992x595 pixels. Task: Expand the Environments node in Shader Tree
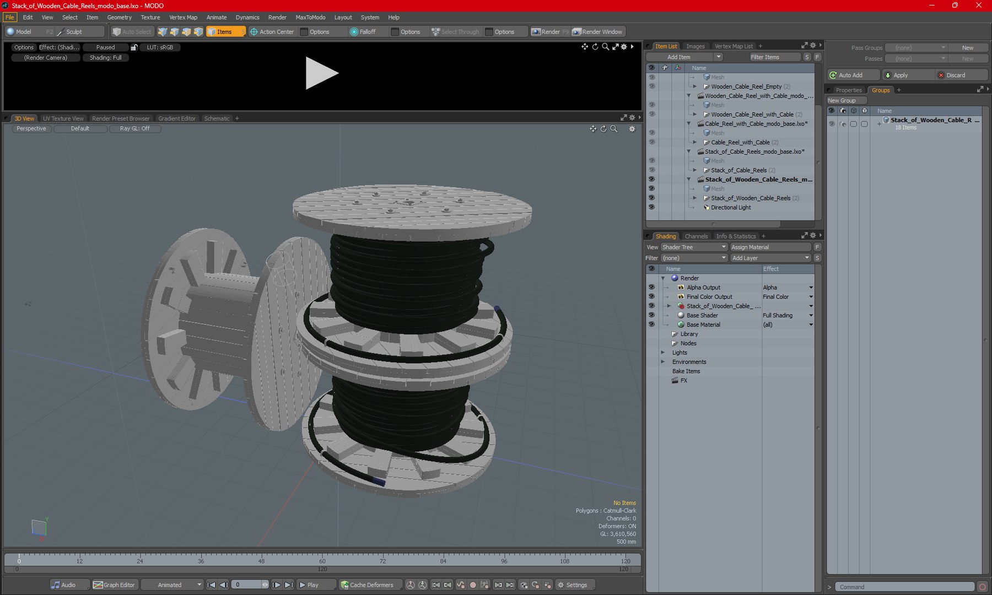tap(663, 362)
